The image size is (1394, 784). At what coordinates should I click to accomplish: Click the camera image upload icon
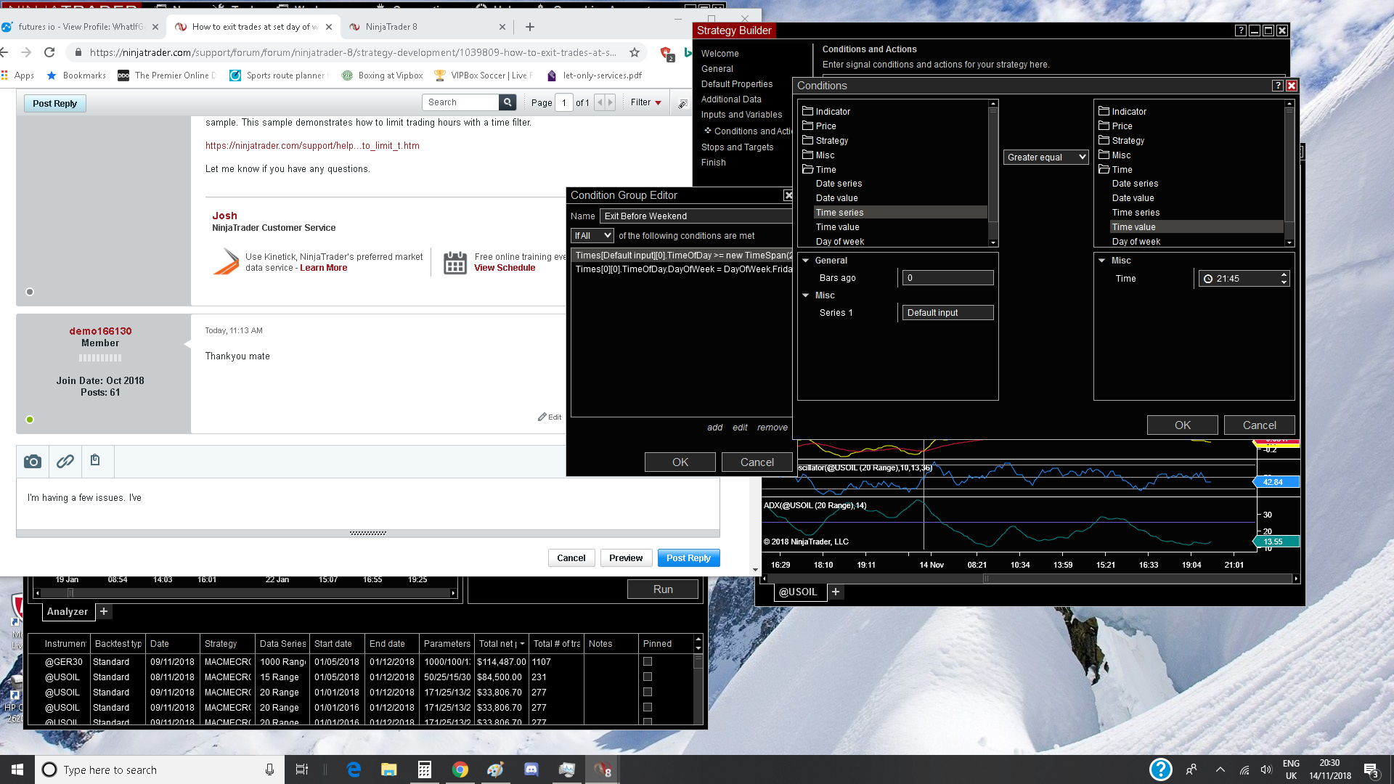33,462
